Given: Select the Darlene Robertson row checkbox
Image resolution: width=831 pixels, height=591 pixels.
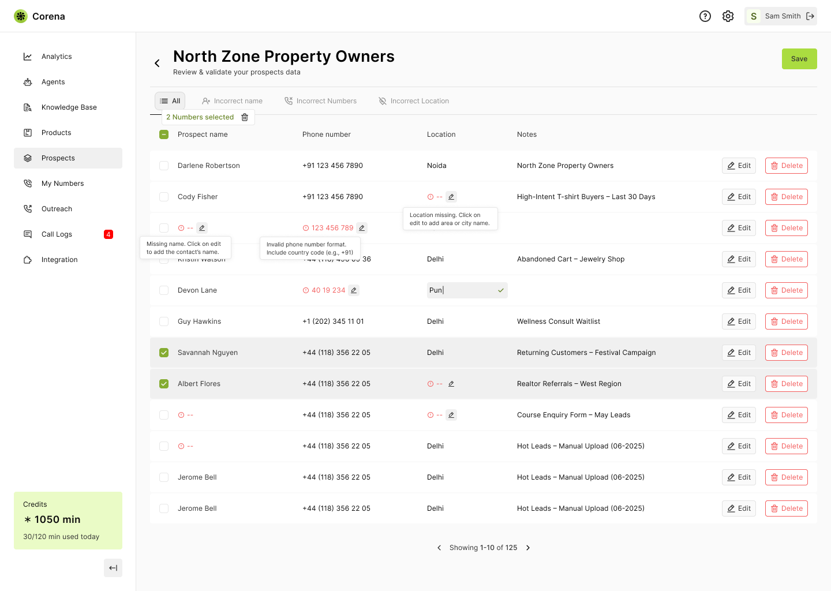Looking at the screenshot, I should tap(164, 166).
